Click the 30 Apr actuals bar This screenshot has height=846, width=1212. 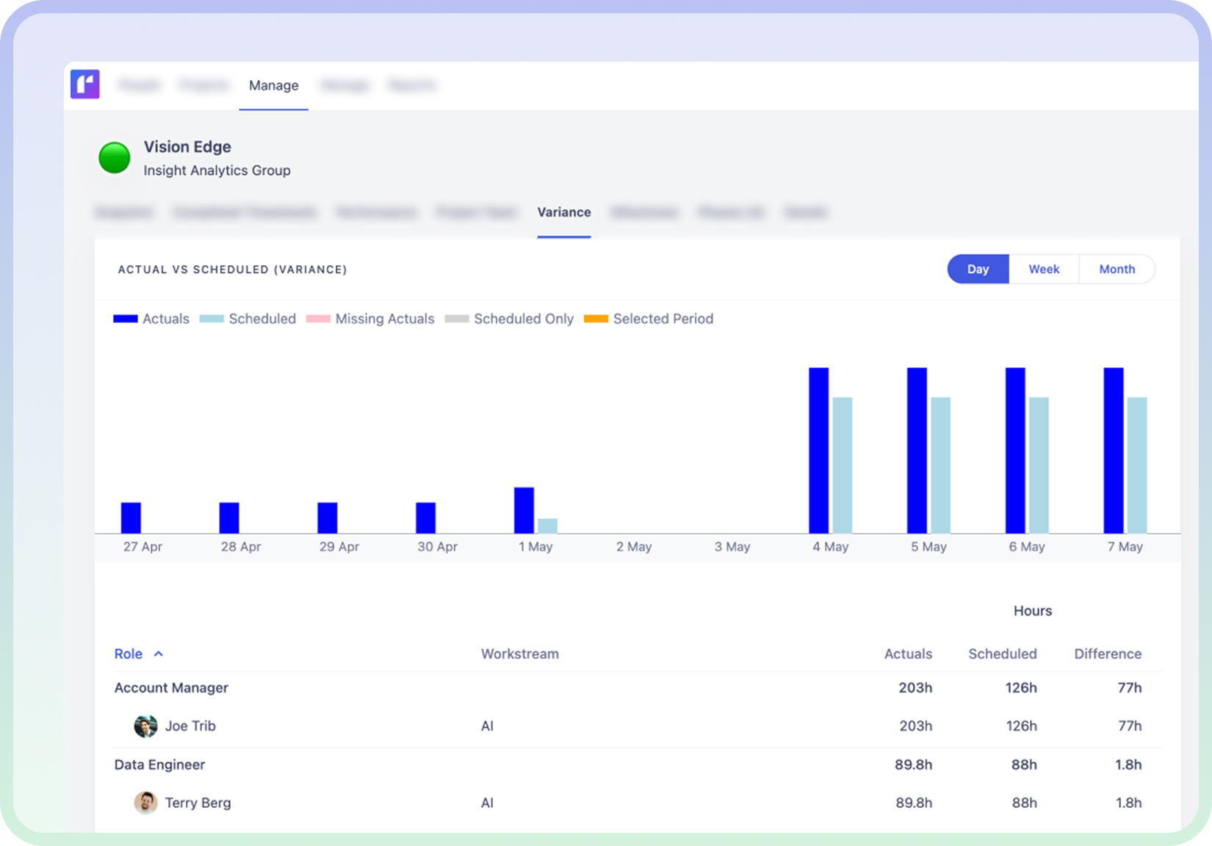point(426,518)
